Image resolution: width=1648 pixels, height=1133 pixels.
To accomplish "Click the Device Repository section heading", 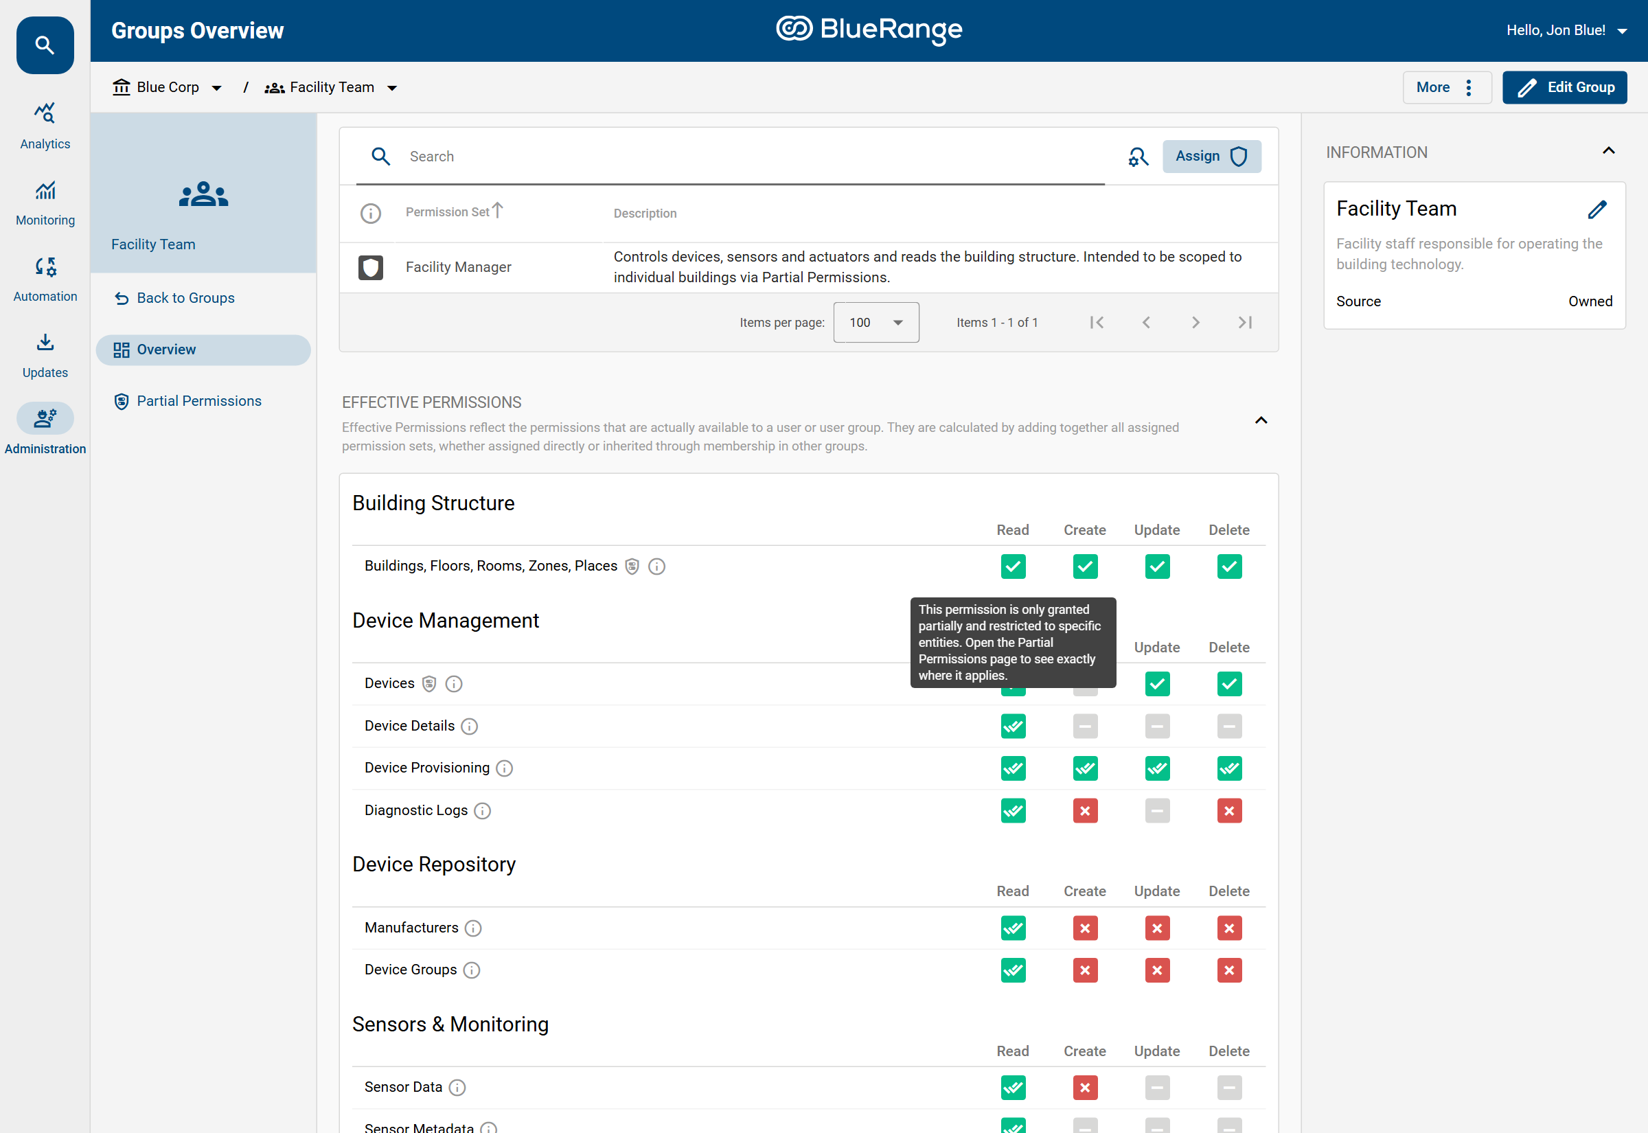I will (x=434, y=865).
